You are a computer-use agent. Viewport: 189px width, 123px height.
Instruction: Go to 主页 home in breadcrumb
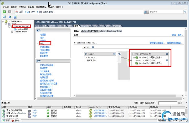21,12
